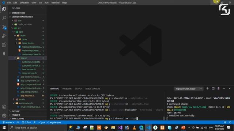Image resolution: width=234 pixels, height=131 pixels.
Task: Open the File menu
Action: 9,3
